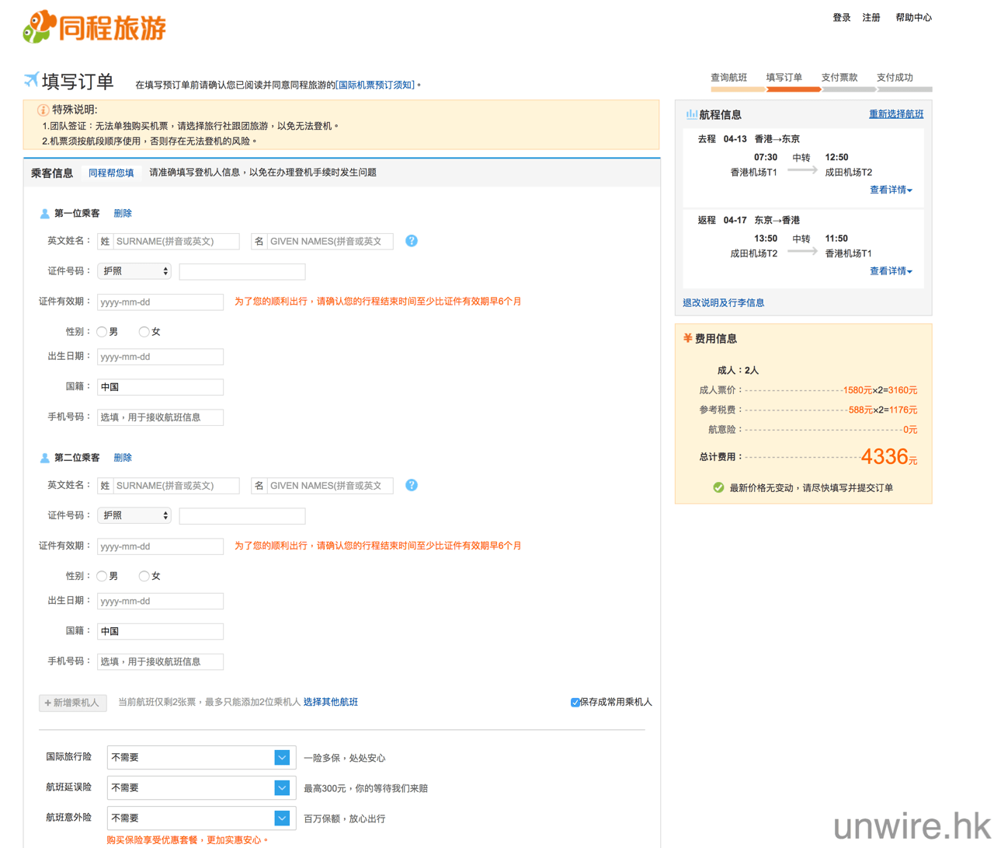The height and width of the screenshot is (848, 994).
Task: Click first passenger name help question icon
Action: coord(412,241)
